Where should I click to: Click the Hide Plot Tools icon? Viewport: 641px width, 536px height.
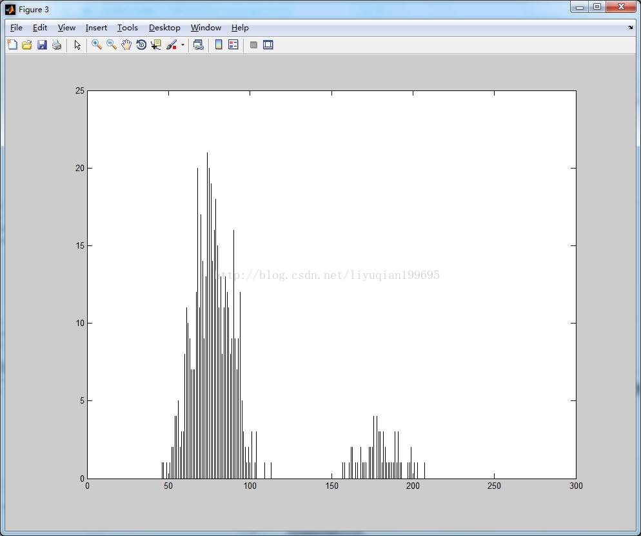(253, 45)
